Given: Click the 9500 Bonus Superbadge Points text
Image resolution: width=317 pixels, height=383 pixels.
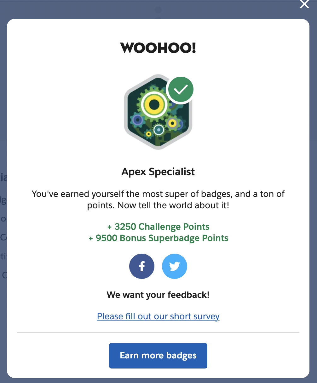Looking at the screenshot, I should tap(158, 238).
